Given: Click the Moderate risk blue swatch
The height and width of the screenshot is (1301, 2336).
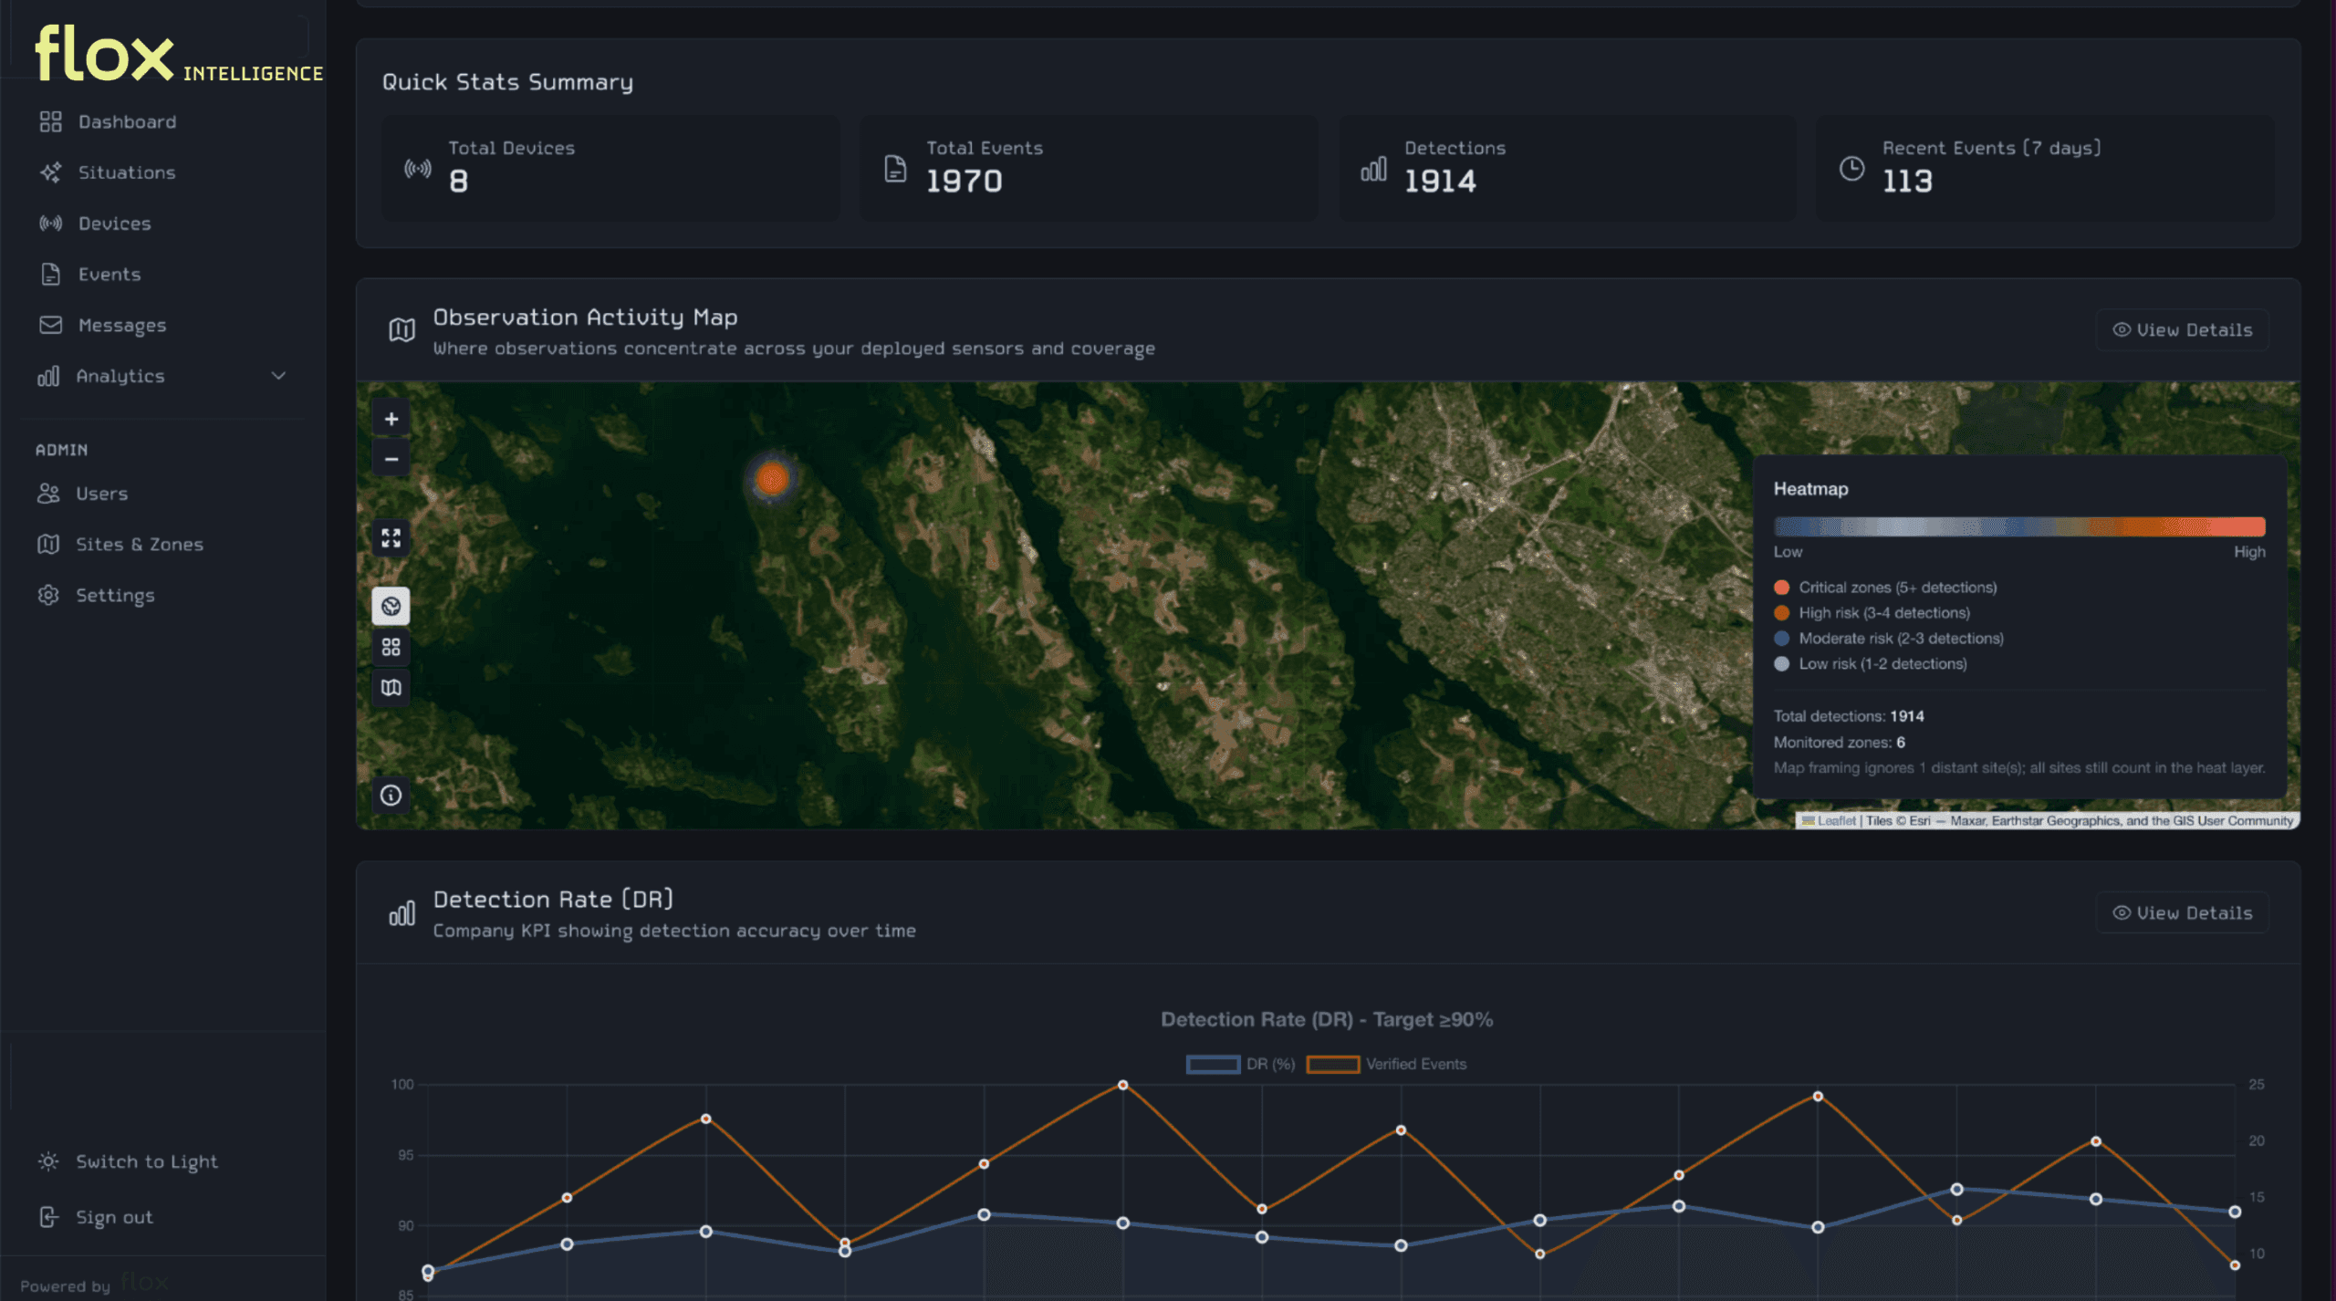Looking at the screenshot, I should pyautogui.click(x=1781, y=639).
